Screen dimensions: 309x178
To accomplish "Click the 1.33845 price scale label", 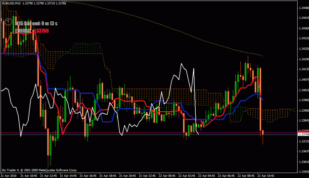I will pos(304,121).
